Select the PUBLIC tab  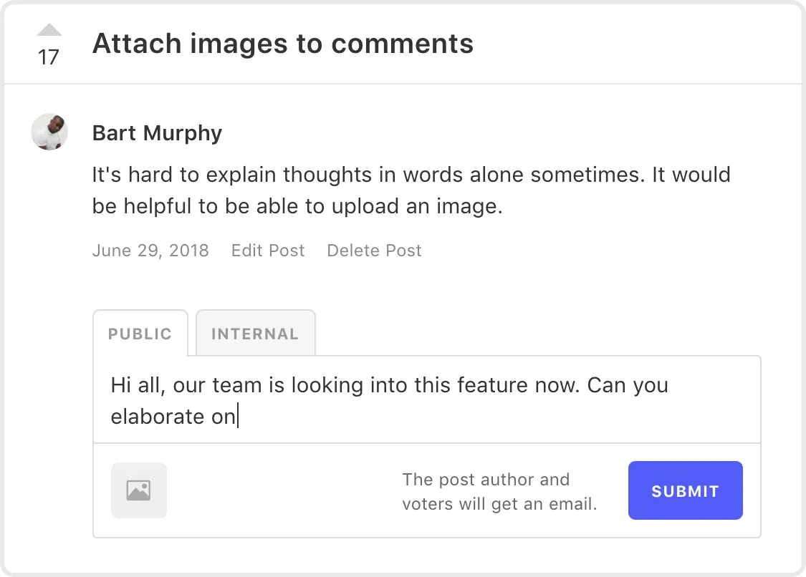point(140,333)
